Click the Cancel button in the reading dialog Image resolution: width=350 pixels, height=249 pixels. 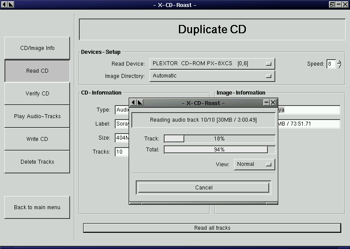203,187
